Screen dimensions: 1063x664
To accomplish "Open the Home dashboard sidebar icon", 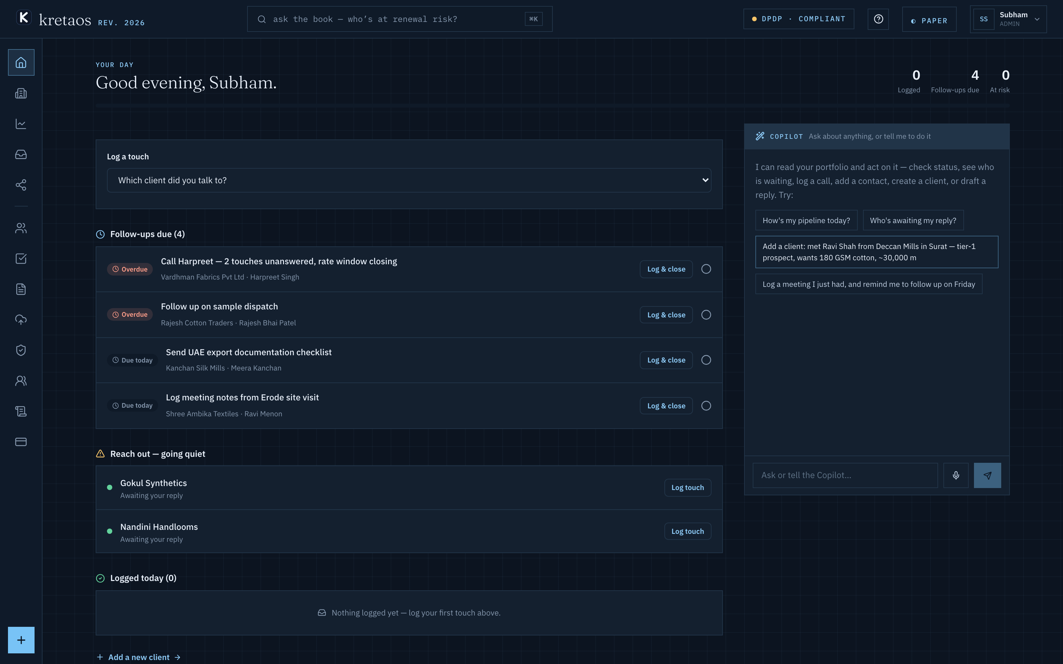I will click(21, 62).
